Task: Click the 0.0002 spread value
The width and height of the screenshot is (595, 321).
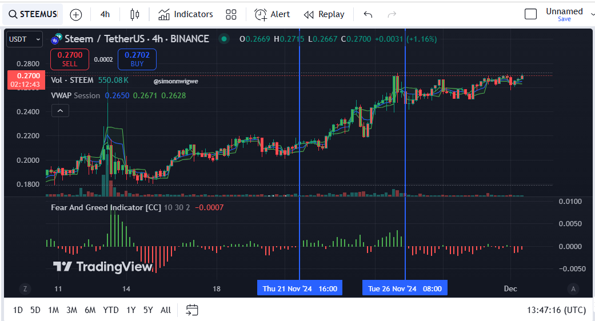Action: [103, 59]
